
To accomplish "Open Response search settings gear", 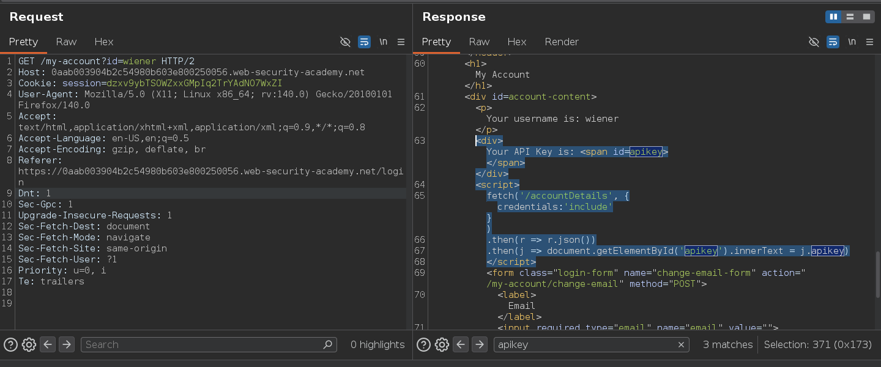I will pos(442,344).
